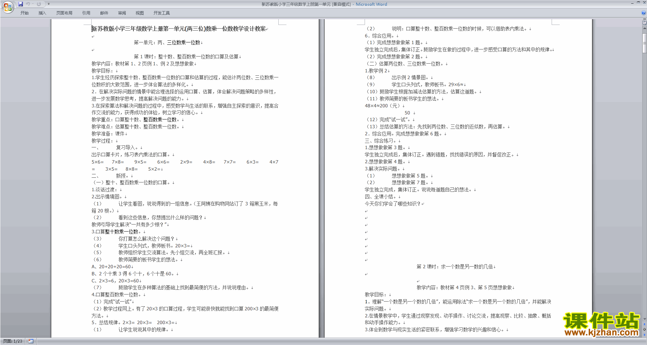Open the 视图 ribbon tab
The width and height of the screenshot is (647, 345).
point(140,13)
